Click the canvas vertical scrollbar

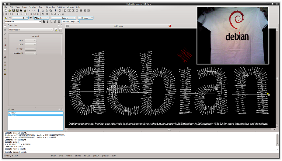277,78
